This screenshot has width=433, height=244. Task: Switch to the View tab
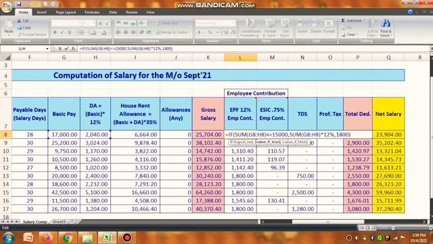(x=150, y=12)
